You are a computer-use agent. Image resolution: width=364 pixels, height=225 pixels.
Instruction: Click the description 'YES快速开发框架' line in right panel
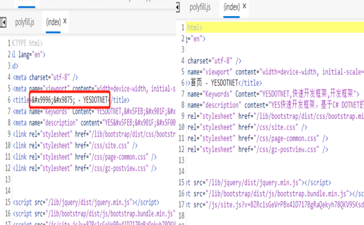(276, 105)
